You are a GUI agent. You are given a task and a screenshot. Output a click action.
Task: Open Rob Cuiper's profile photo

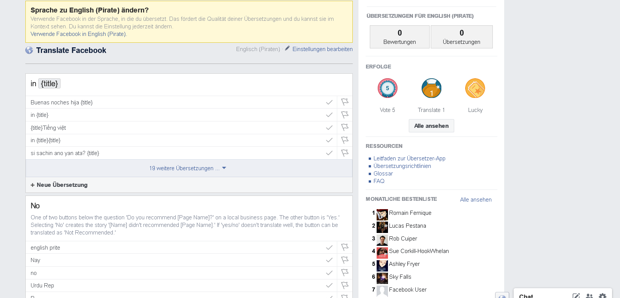tap(382, 240)
